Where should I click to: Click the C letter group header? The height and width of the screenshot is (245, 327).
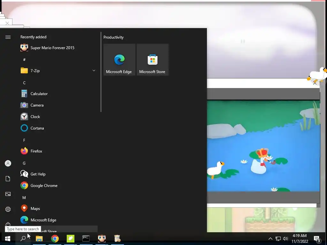[24, 83]
